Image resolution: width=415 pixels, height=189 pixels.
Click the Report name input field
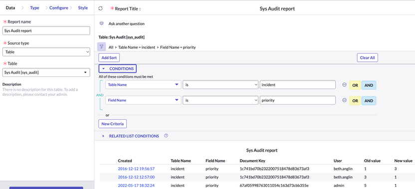click(46, 30)
